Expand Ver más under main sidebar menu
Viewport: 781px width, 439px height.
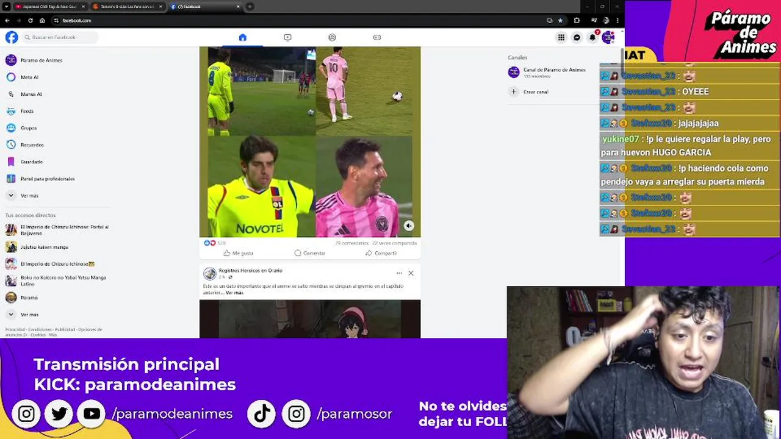[x=22, y=196]
